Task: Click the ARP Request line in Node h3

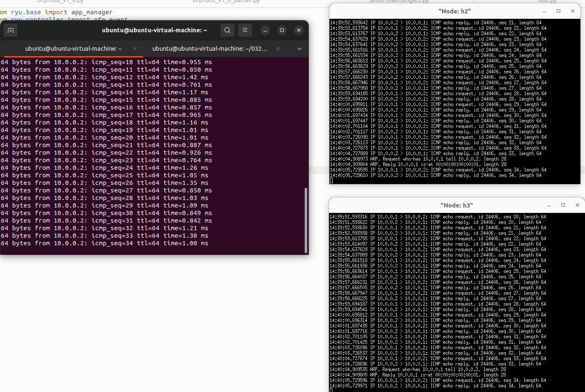Action: coord(418,369)
